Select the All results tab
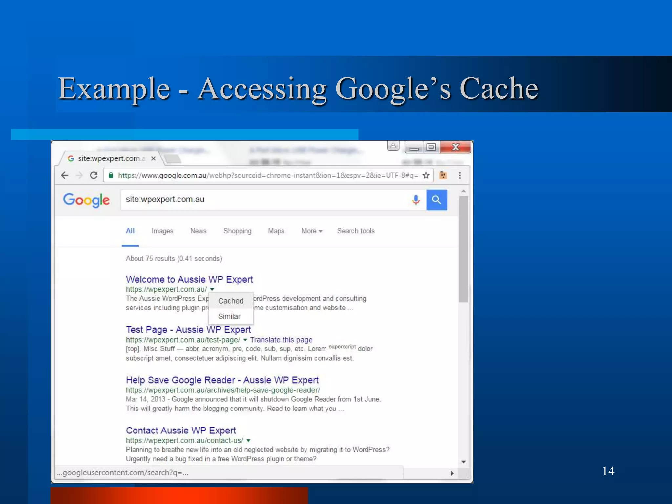The height and width of the screenshot is (504, 672). (x=130, y=231)
